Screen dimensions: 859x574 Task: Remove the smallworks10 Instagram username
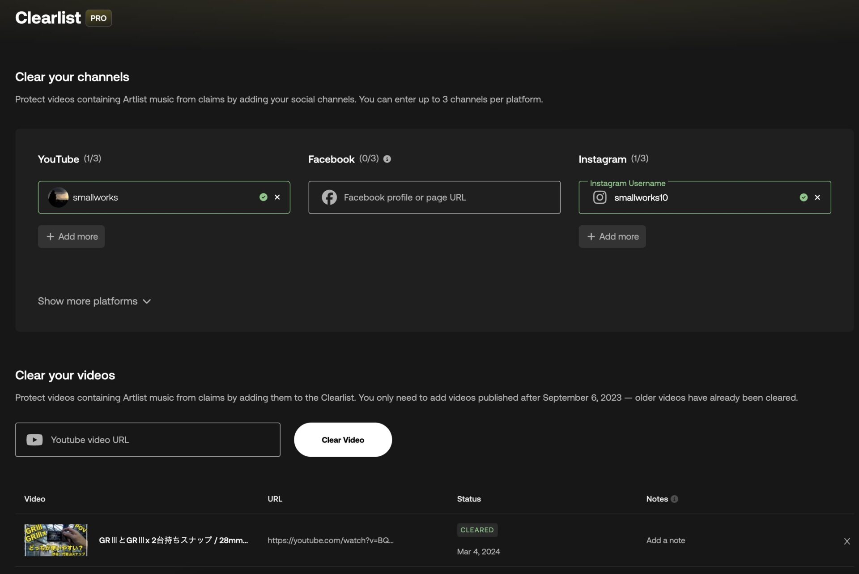[817, 197]
